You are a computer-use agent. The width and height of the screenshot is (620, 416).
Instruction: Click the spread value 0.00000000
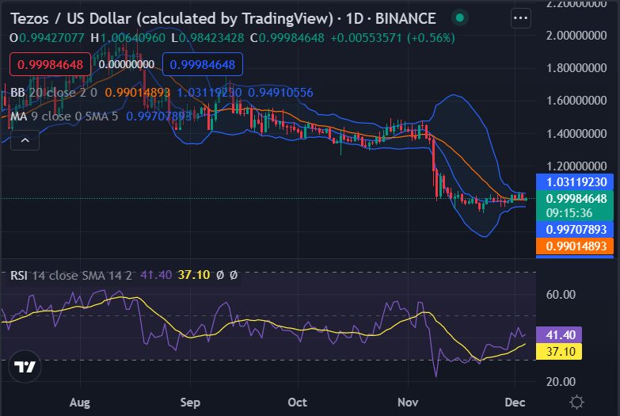point(127,64)
